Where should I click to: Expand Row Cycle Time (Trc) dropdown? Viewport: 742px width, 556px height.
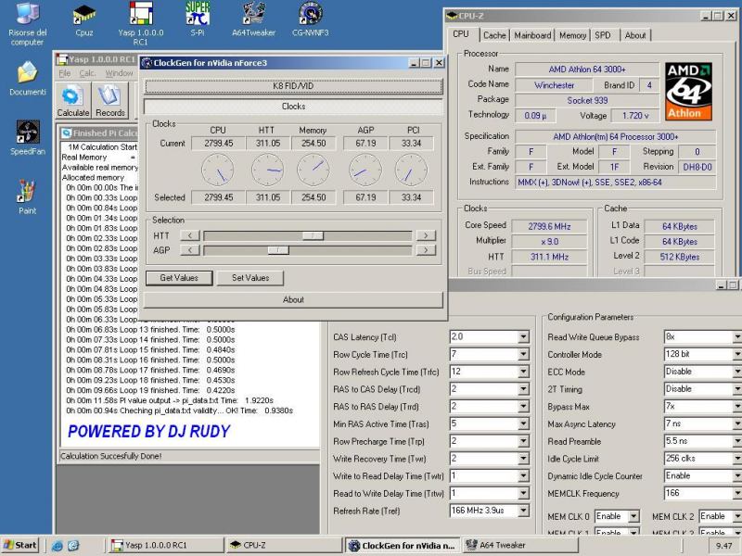tap(523, 355)
